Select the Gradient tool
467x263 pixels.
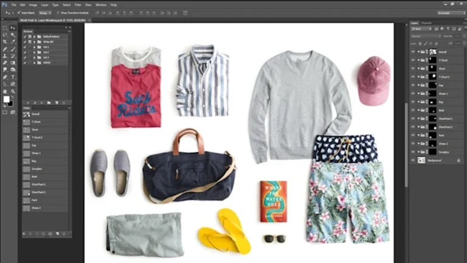click(13, 63)
